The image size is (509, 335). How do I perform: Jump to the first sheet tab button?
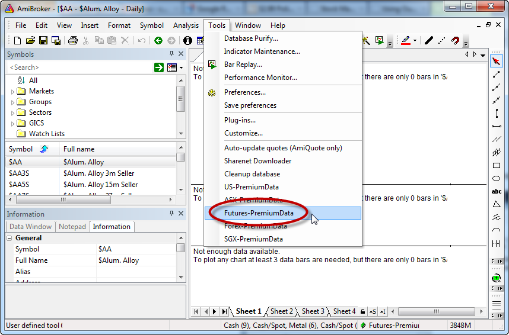[196, 312]
